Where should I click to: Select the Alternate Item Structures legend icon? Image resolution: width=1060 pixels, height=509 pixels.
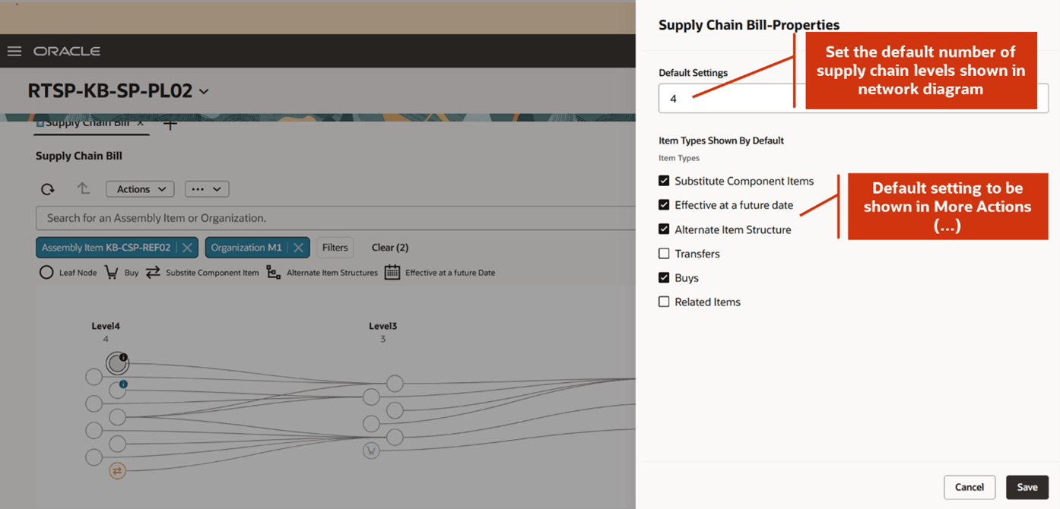273,272
